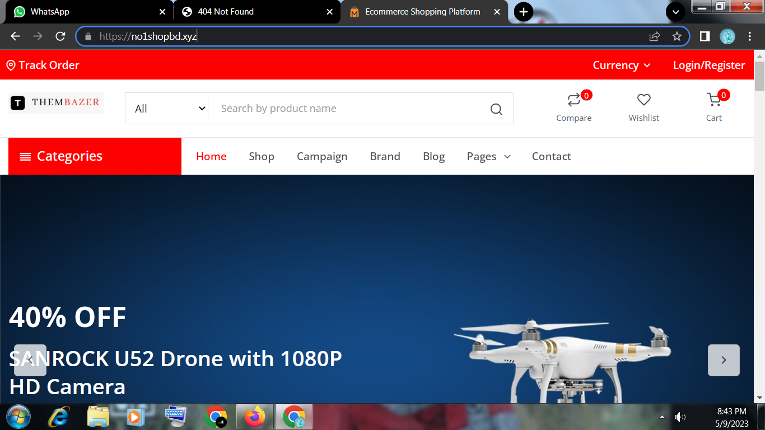The width and height of the screenshot is (765, 430).
Task: Bookmark this page with star icon
Action: (677, 36)
